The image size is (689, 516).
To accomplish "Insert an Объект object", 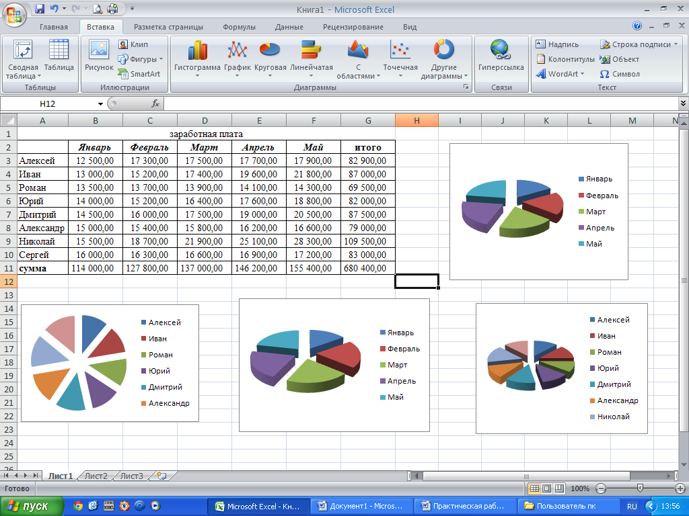I will tap(619, 59).
